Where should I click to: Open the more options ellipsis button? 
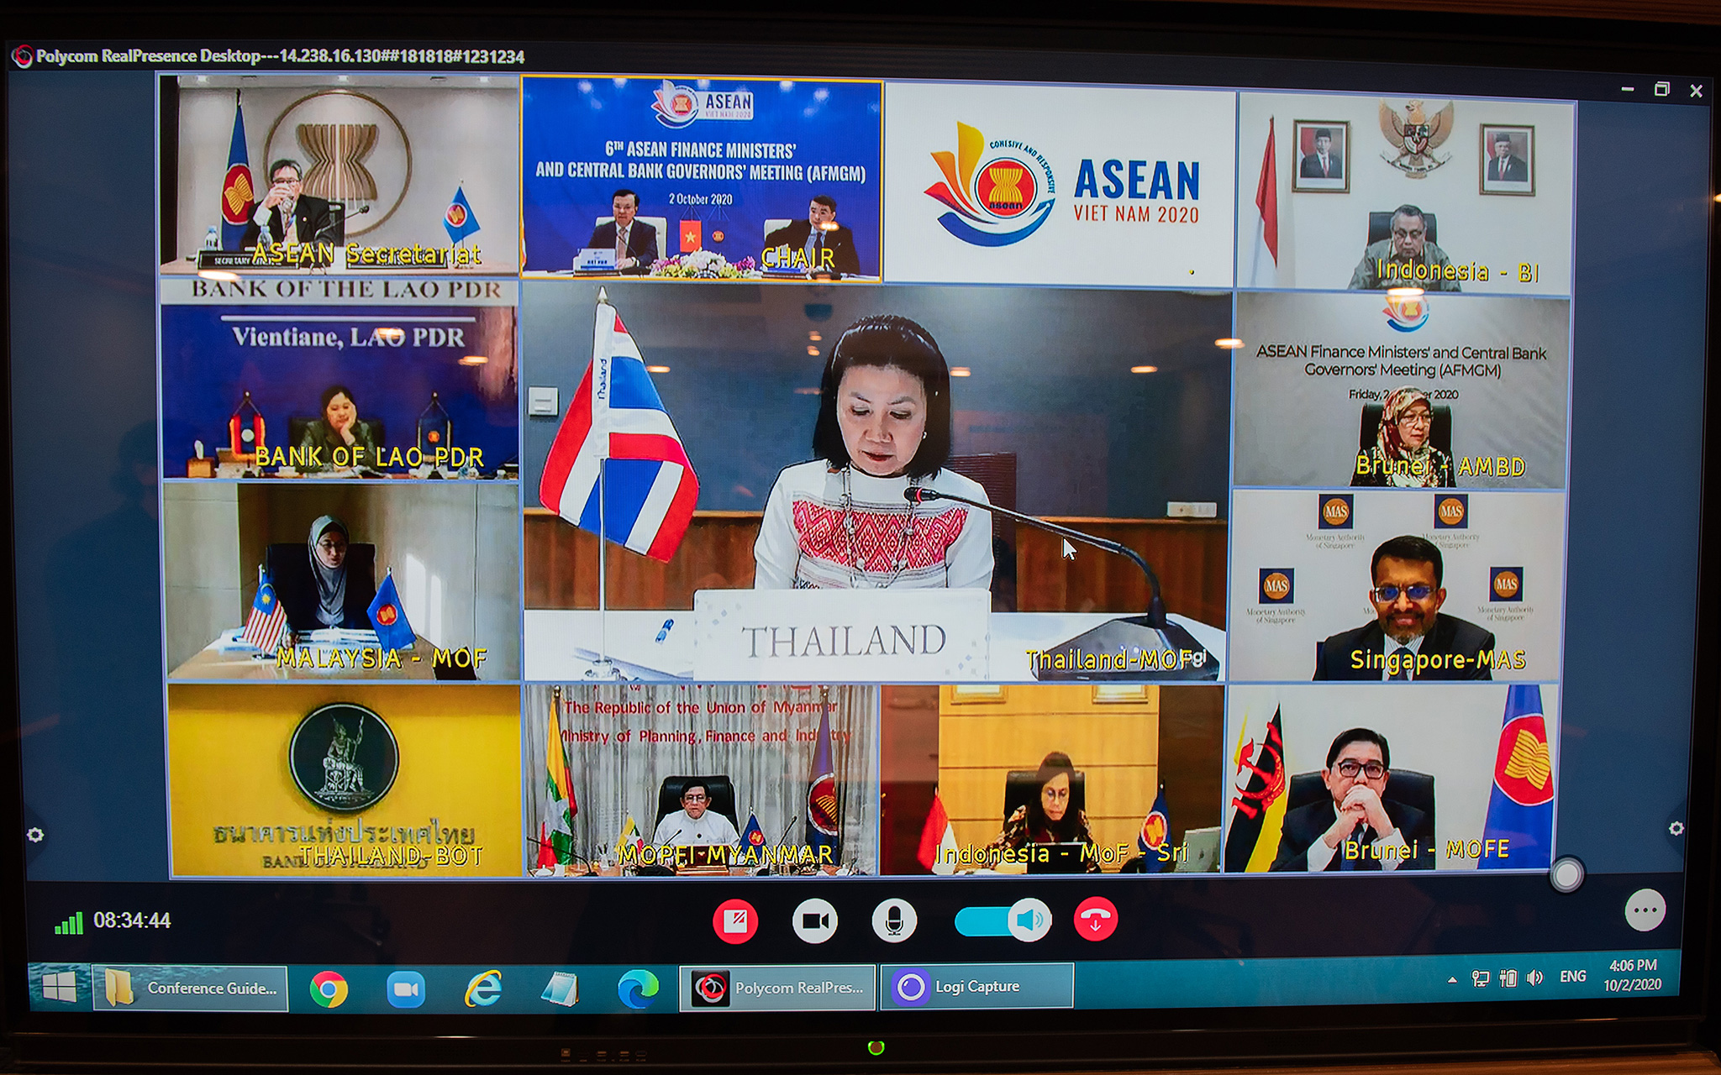[x=1645, y=910]
